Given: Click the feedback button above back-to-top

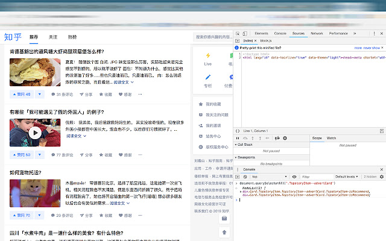Looking at the screenshot, I should tap(224, 218).
